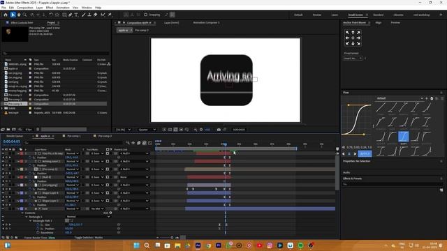Select the Selection arrow tool

tap(13, 15)
